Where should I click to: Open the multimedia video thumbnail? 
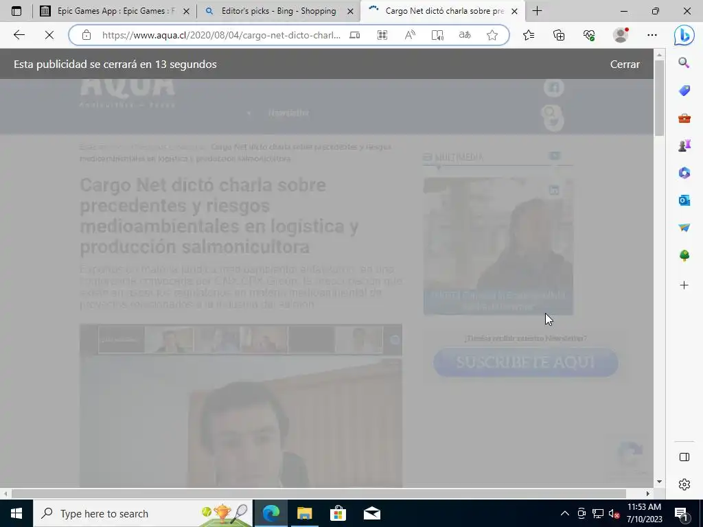498,246
